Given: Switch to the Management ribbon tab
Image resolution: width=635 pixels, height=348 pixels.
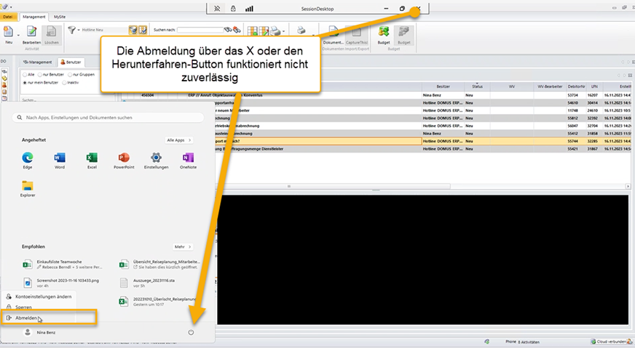Looking at the screenshot, I should point(34,17).
